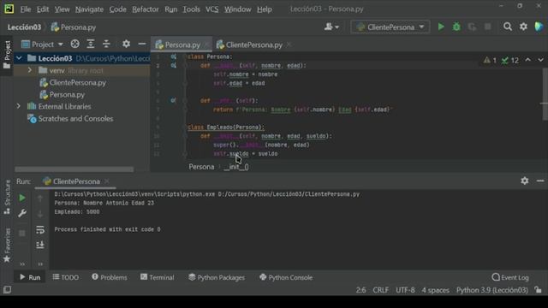Run ClientePersona with the green toolbar arrow
The width and height of the screenshot is (548, 308).
(441, 27)
